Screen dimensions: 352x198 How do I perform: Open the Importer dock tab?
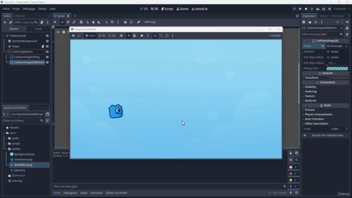[x=20, y=16]
